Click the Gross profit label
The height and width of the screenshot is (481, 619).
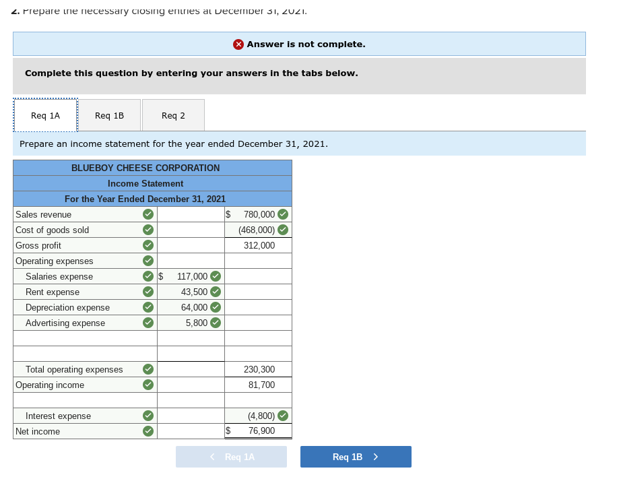tap(38, 246)
